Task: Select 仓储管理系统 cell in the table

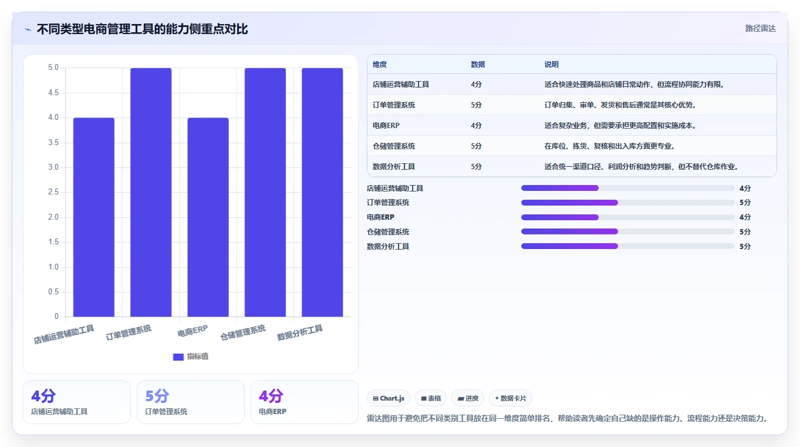Action: click(394, 146)
